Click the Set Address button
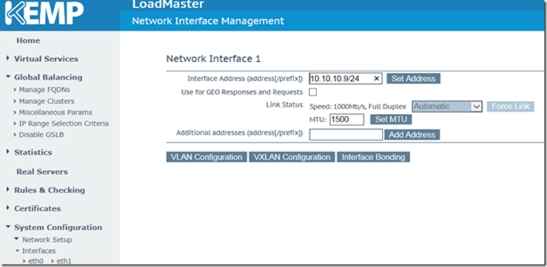This screenshot has height=267, width=547. (x=413, y=79)
